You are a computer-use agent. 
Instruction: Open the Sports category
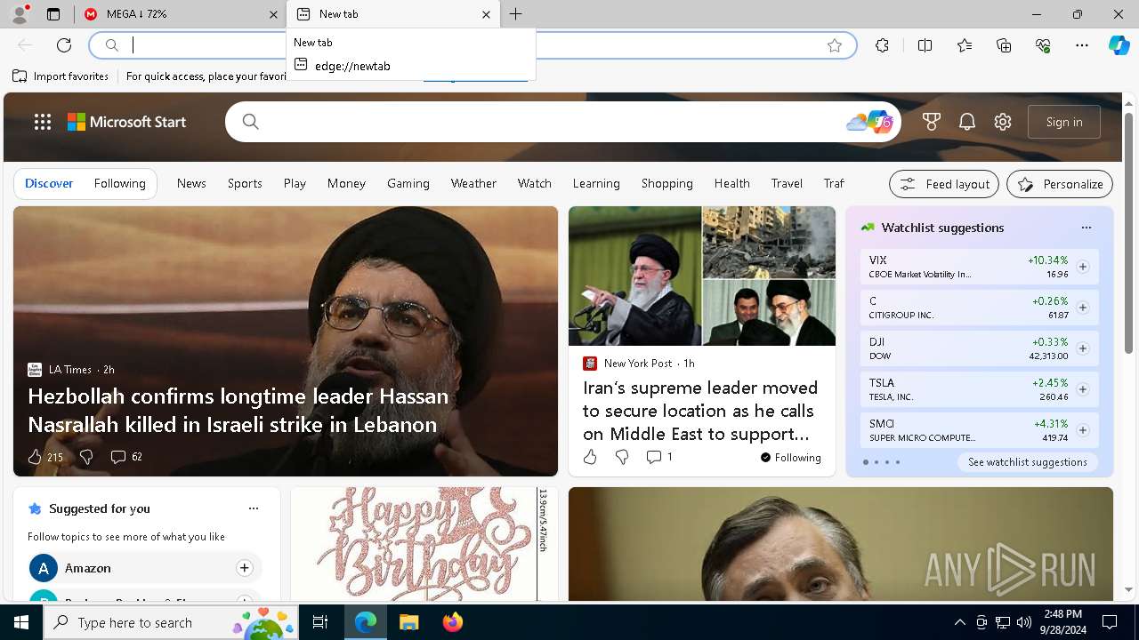[245, 183]
